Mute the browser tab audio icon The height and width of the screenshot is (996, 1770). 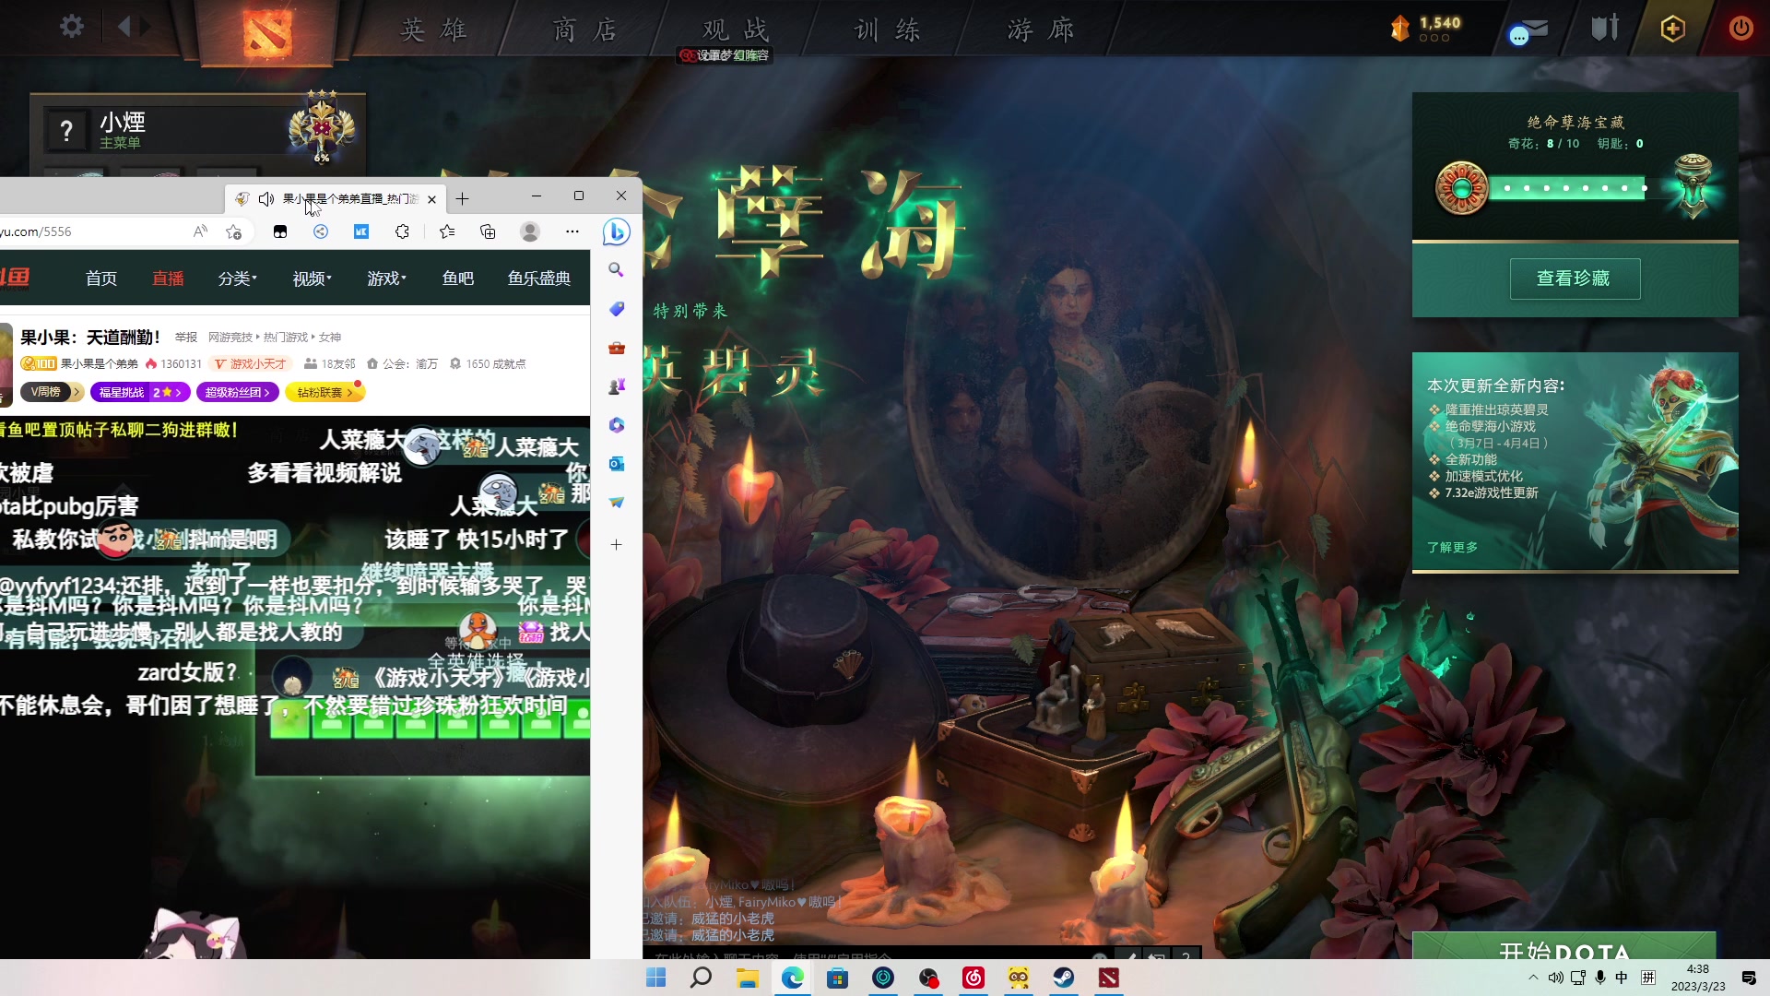(x=266, y=198)
